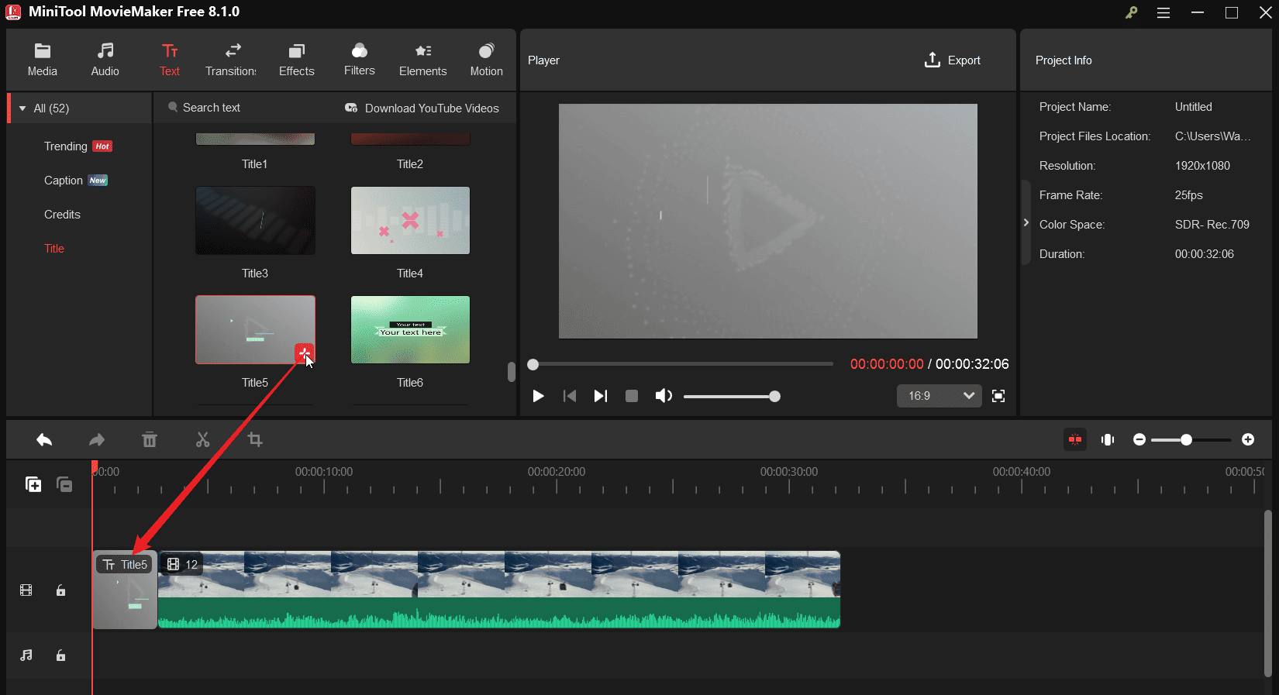
Task: Click the timeline 00:00:10:00 marker
Action: point(324,472)
